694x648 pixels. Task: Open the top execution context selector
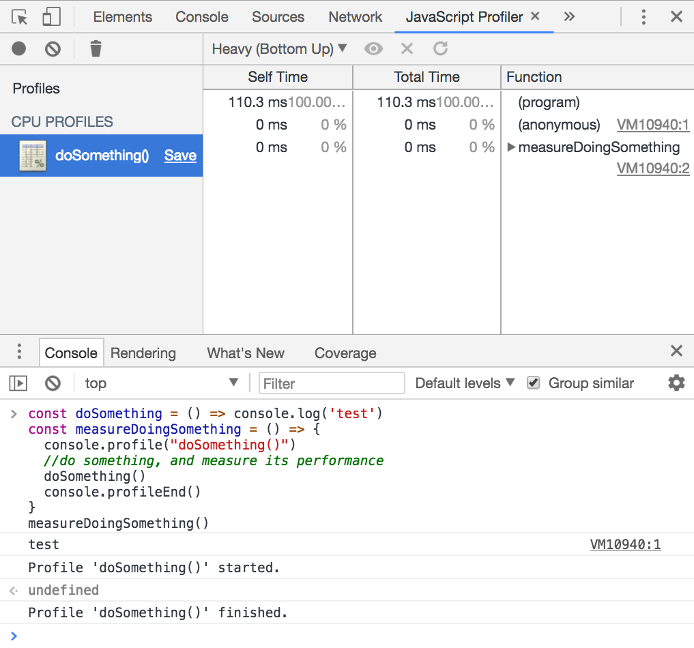point(160,383)
